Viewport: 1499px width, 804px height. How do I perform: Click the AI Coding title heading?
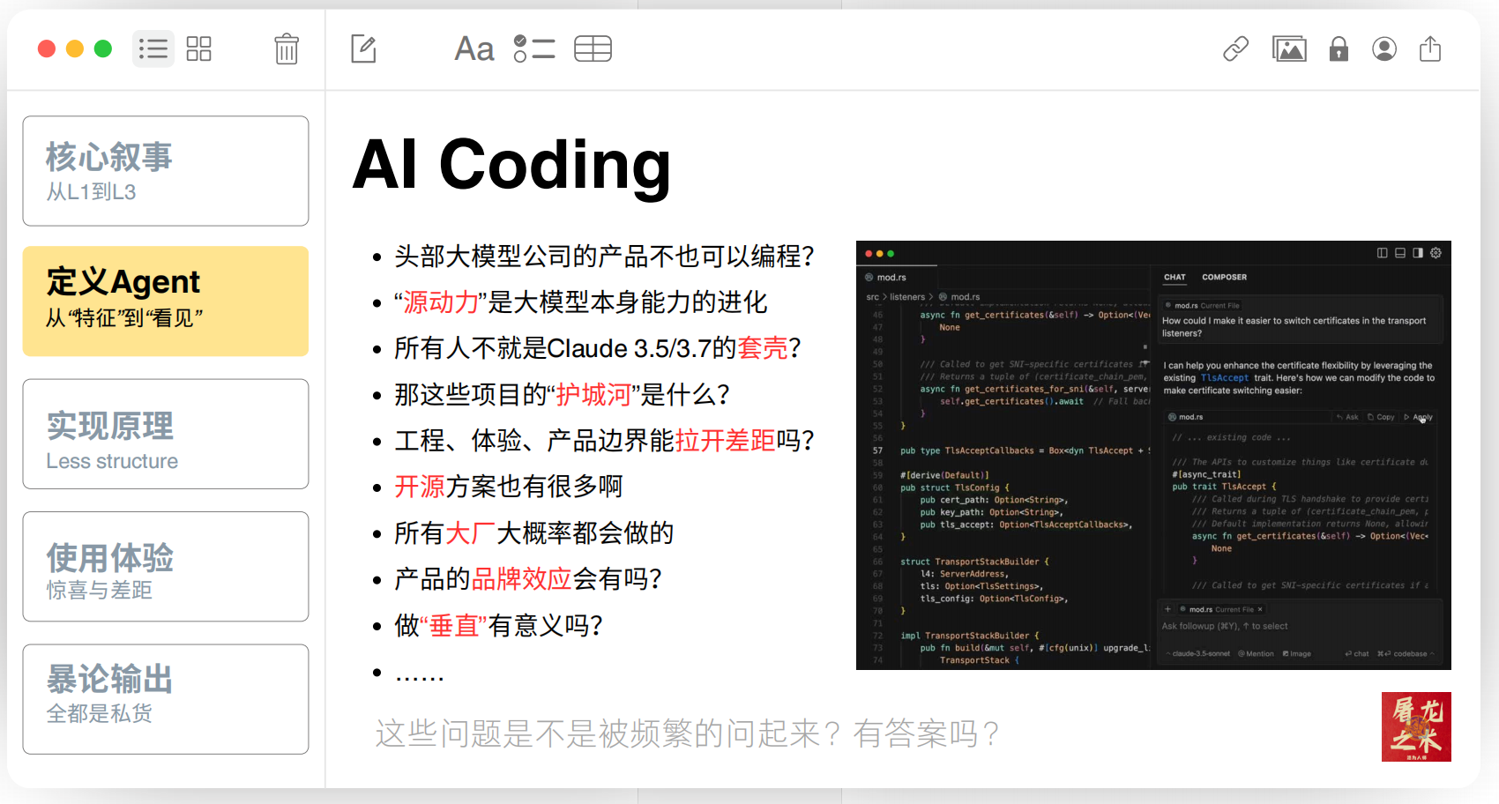pos(511,165)
